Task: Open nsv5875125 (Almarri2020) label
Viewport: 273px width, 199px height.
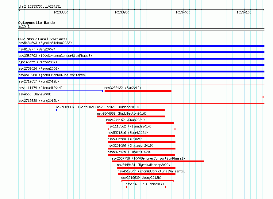Action: [129, 152]
